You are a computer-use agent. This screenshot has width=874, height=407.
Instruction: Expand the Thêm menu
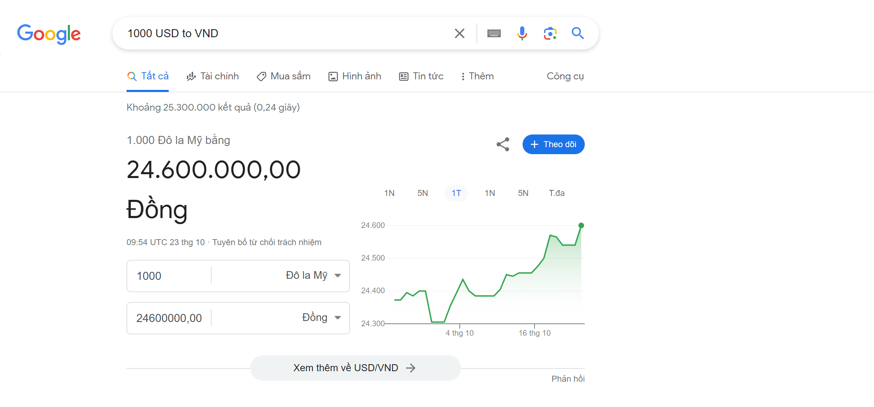coord(477,76)
